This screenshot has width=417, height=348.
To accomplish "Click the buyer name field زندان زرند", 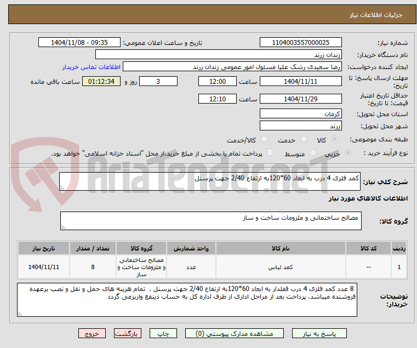I will pos(218,55).
